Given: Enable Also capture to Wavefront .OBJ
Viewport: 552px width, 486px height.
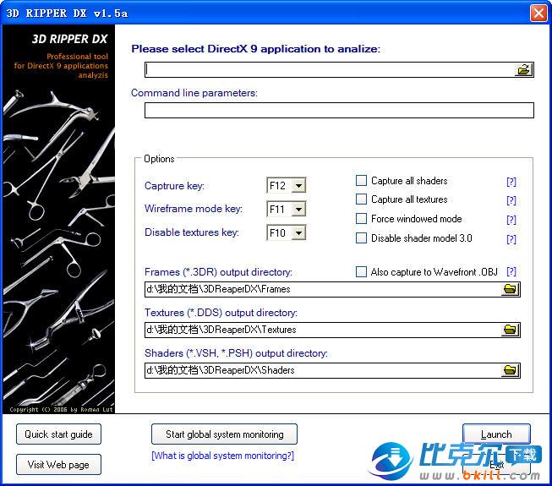Looking at the screenshot, I should 362,272.
